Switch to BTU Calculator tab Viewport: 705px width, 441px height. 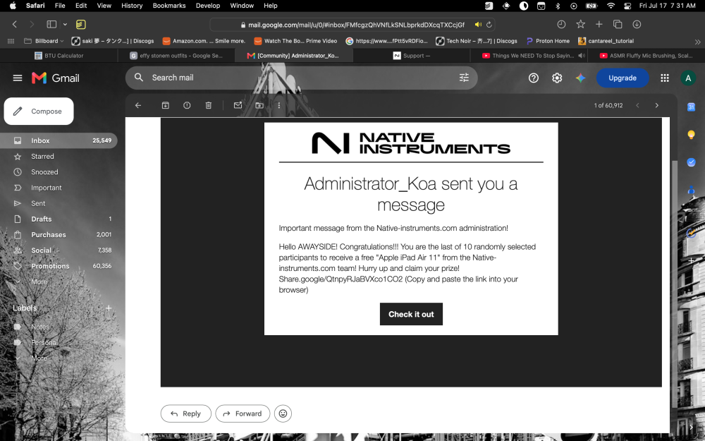pos(59,56)
